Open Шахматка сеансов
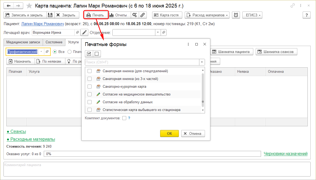 pyautogui.click(x=276, y=52)
